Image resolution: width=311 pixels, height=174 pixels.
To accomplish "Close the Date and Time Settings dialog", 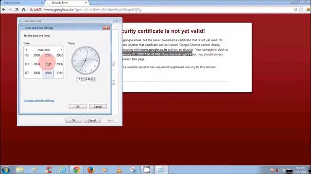I will (106, 28).
